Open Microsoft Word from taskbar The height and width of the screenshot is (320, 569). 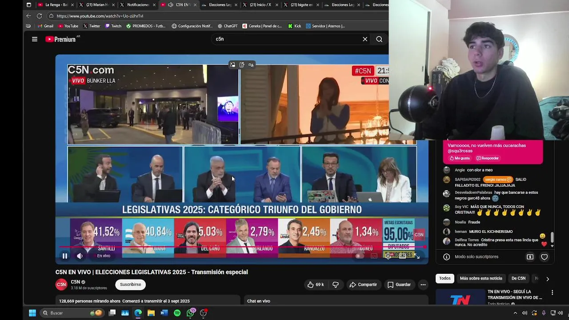(164, 313)
